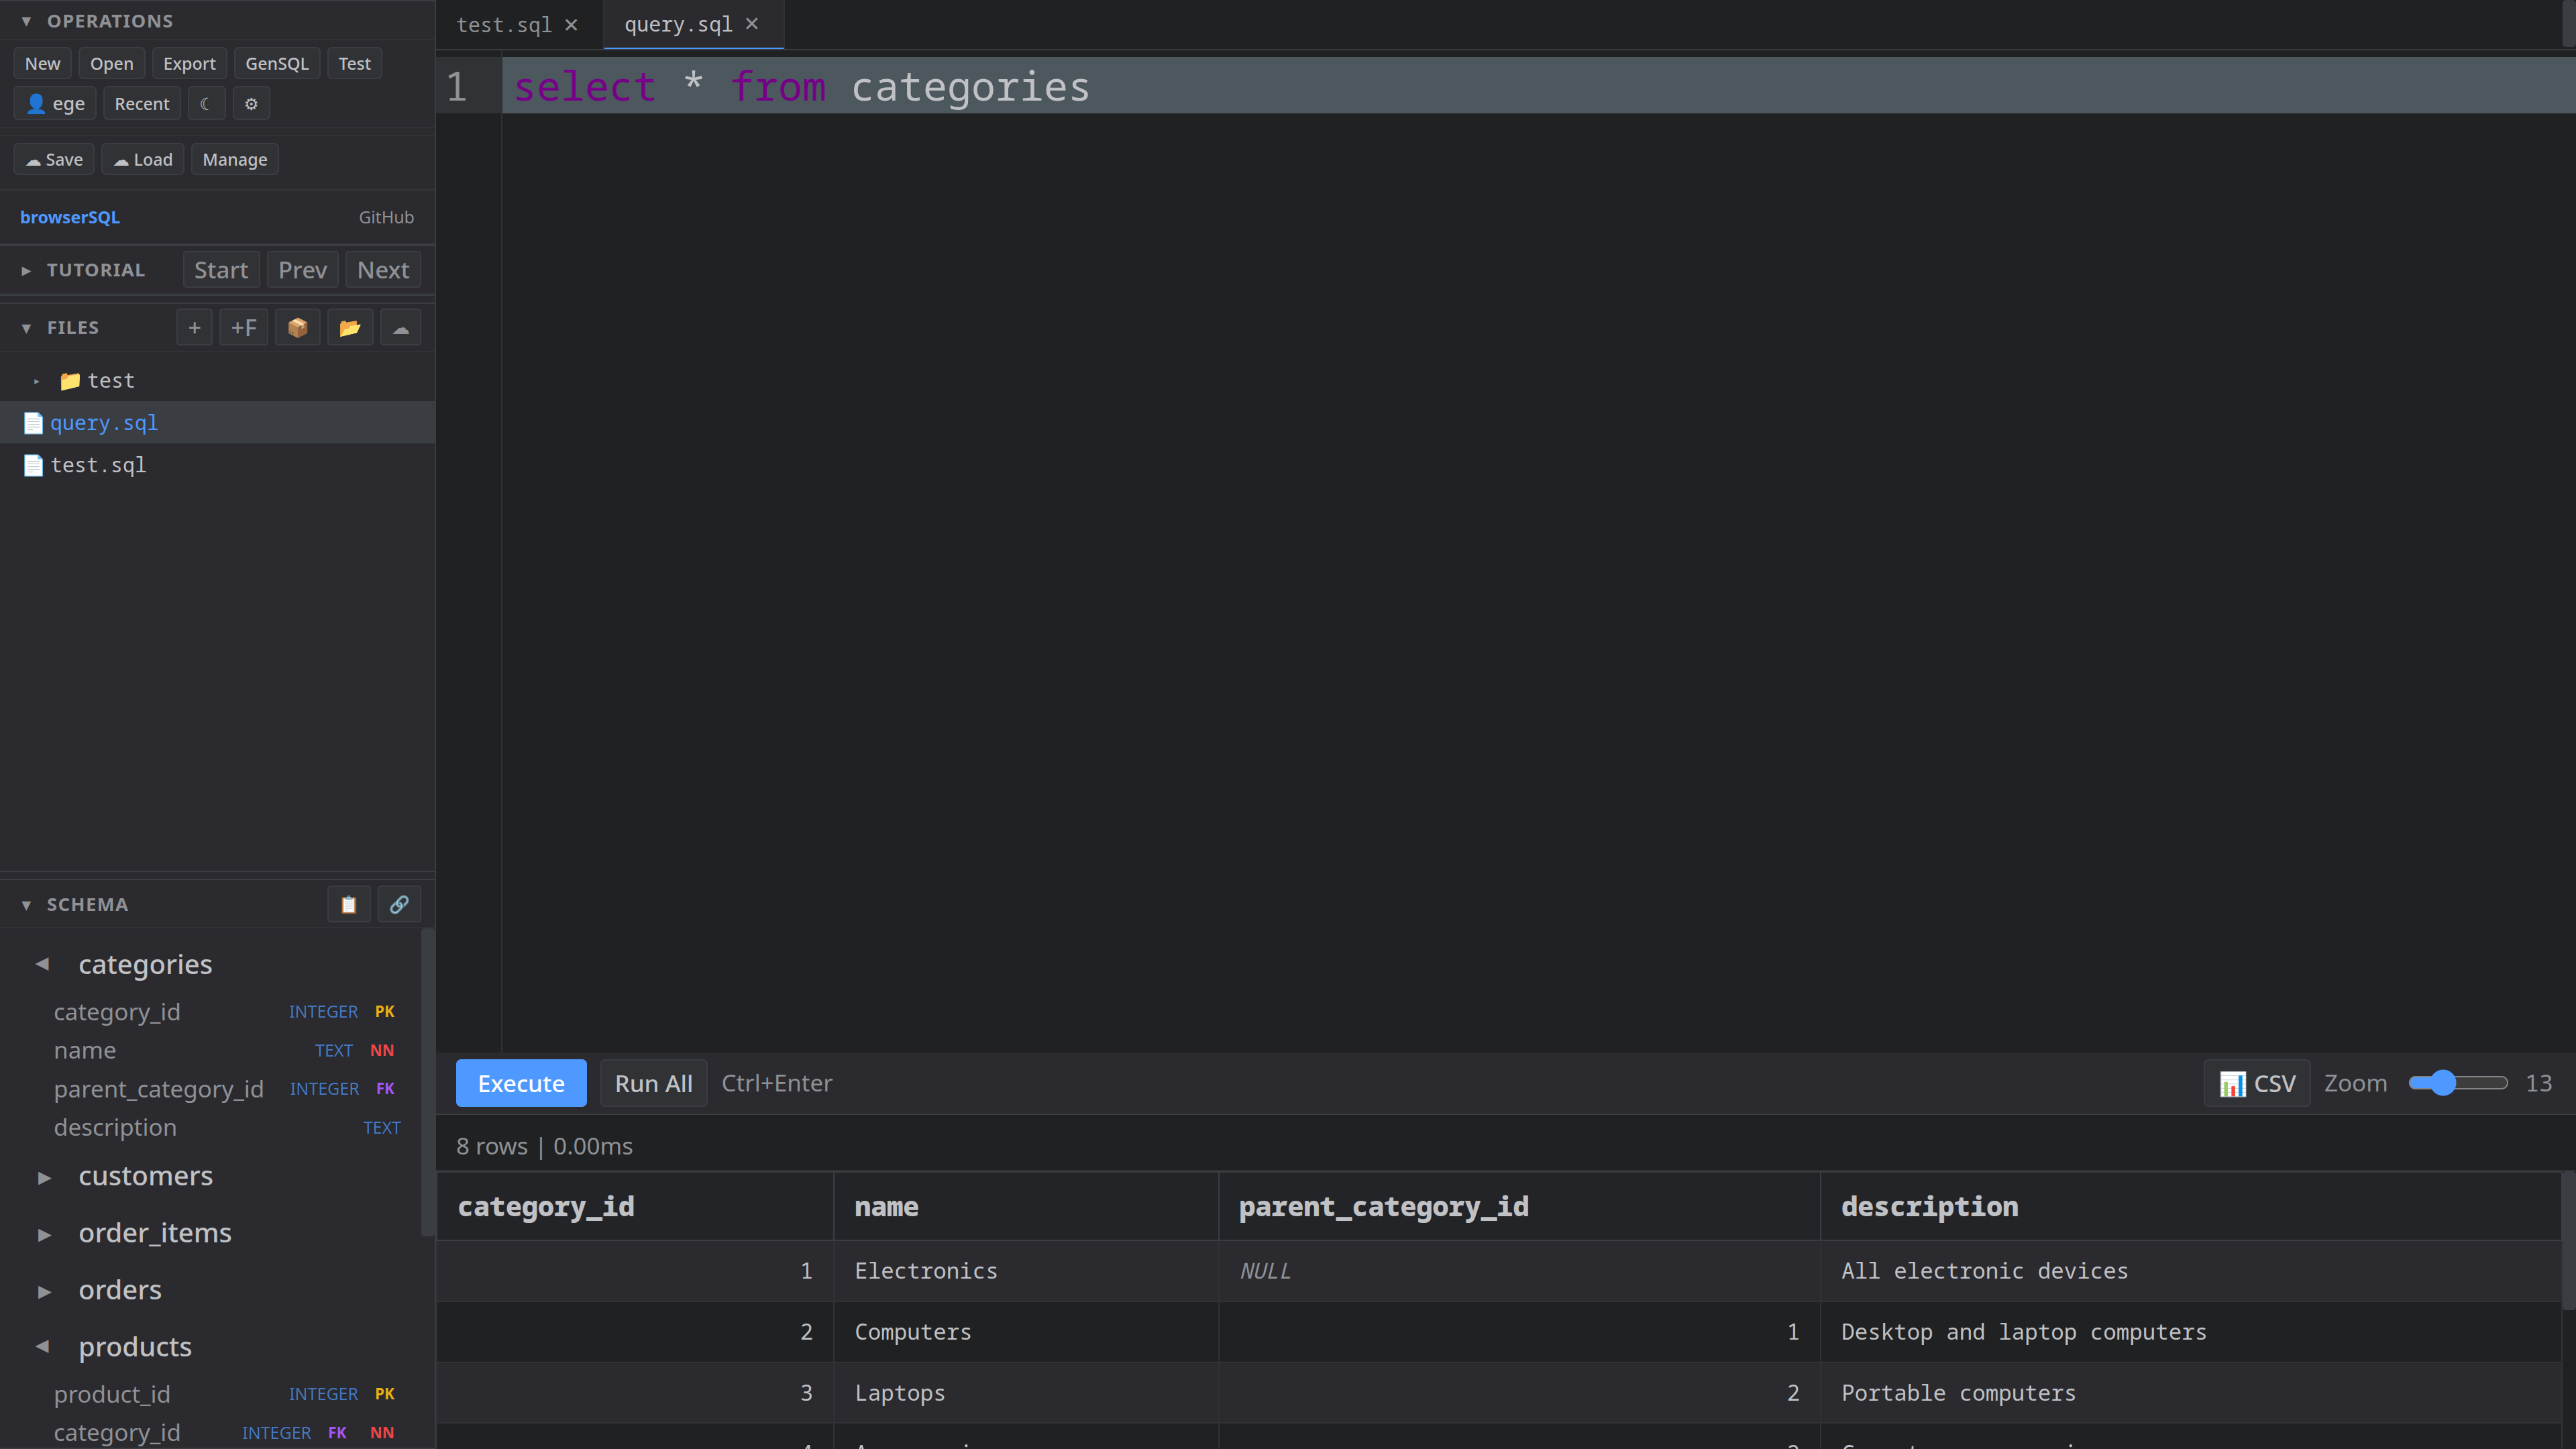Expand the Tutorial section
This screenshot has width=2576, height=1449.
(26, 270)
